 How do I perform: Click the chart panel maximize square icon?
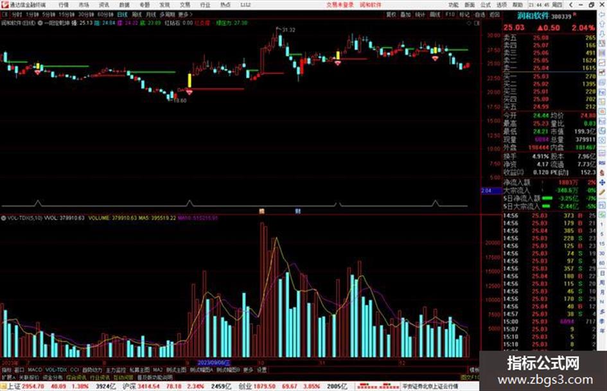pos(477,23)
